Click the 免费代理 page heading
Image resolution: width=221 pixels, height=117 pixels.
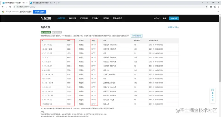point(45,27)
